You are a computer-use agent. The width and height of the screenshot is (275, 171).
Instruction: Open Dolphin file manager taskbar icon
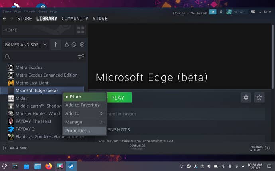(x=37, y=167)
